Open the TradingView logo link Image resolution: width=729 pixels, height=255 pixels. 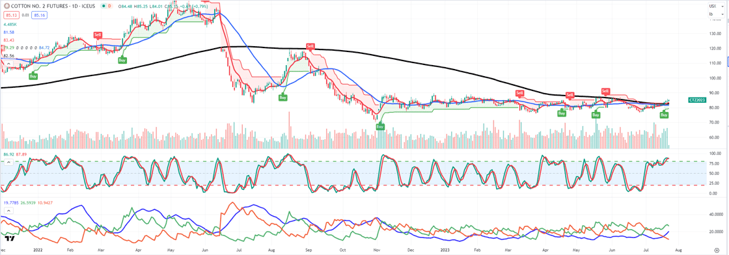(x=9, y=239)
